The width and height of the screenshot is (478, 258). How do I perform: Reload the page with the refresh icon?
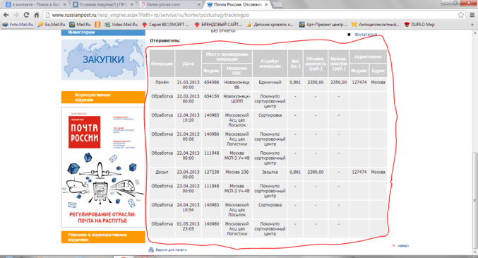[26, 15]
